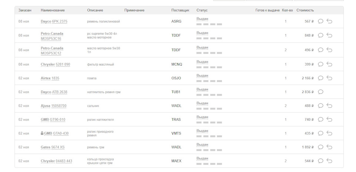The image size is (356, 172).
Task: Expand 'Выдан' status for Chrysler 04483 443
Action: 202,159
